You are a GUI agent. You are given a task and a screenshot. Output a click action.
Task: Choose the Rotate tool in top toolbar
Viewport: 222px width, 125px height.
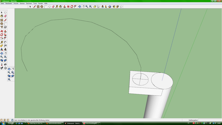71,6
